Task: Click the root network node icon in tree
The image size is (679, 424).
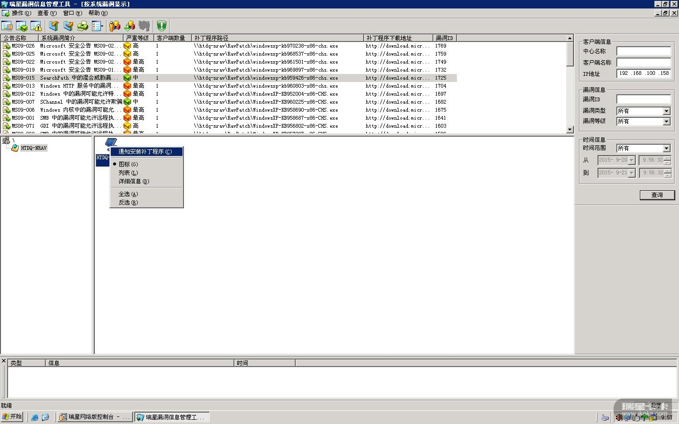Action: [x=6, y=140]
